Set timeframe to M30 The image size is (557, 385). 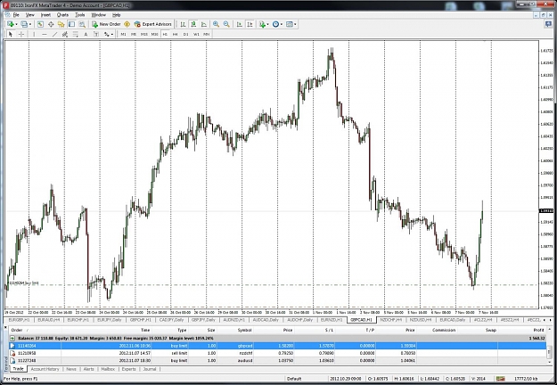(x=154, y=34)
